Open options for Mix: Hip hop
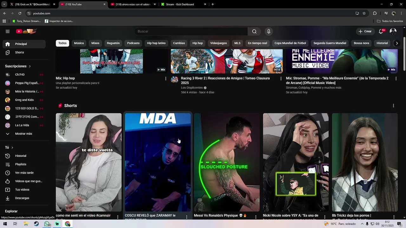The width and height of the screenshot is (406, 228). 166,79
